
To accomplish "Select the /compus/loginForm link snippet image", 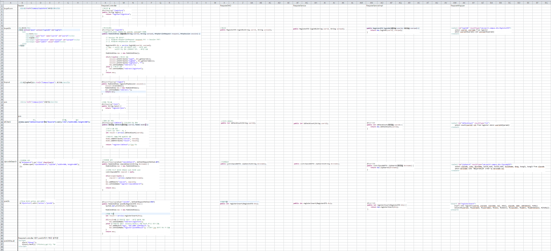I will click(x=40, y=9).
